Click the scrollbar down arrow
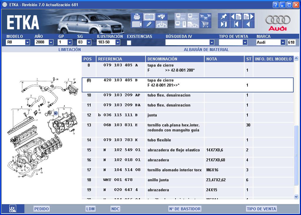 (x=296, y=197)
